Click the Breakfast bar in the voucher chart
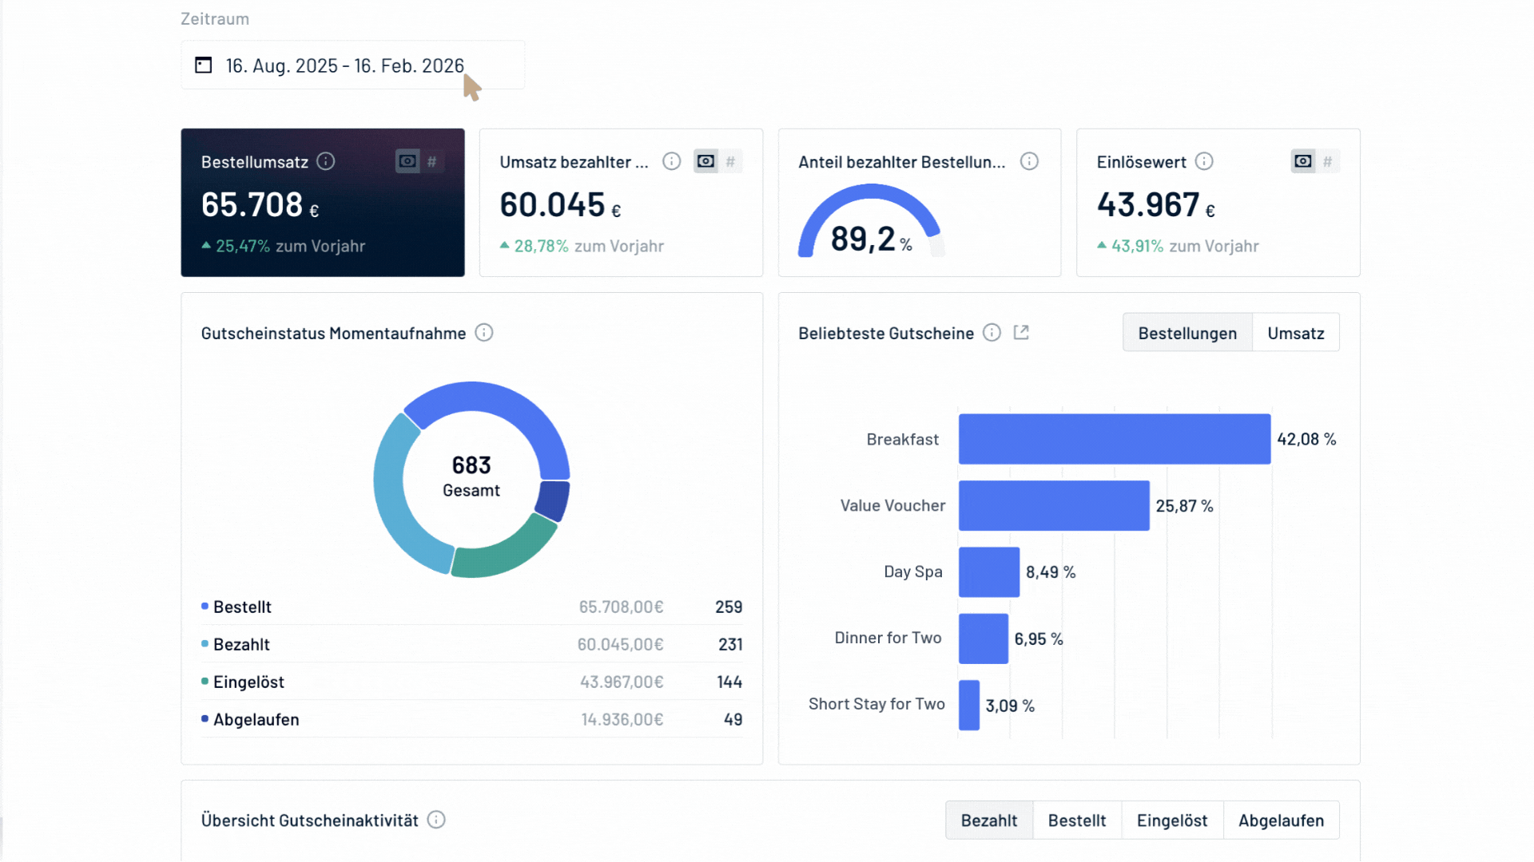 1115,438
